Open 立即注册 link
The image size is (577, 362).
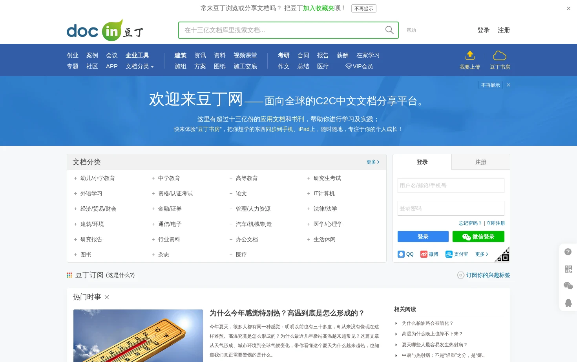[496, 223]
